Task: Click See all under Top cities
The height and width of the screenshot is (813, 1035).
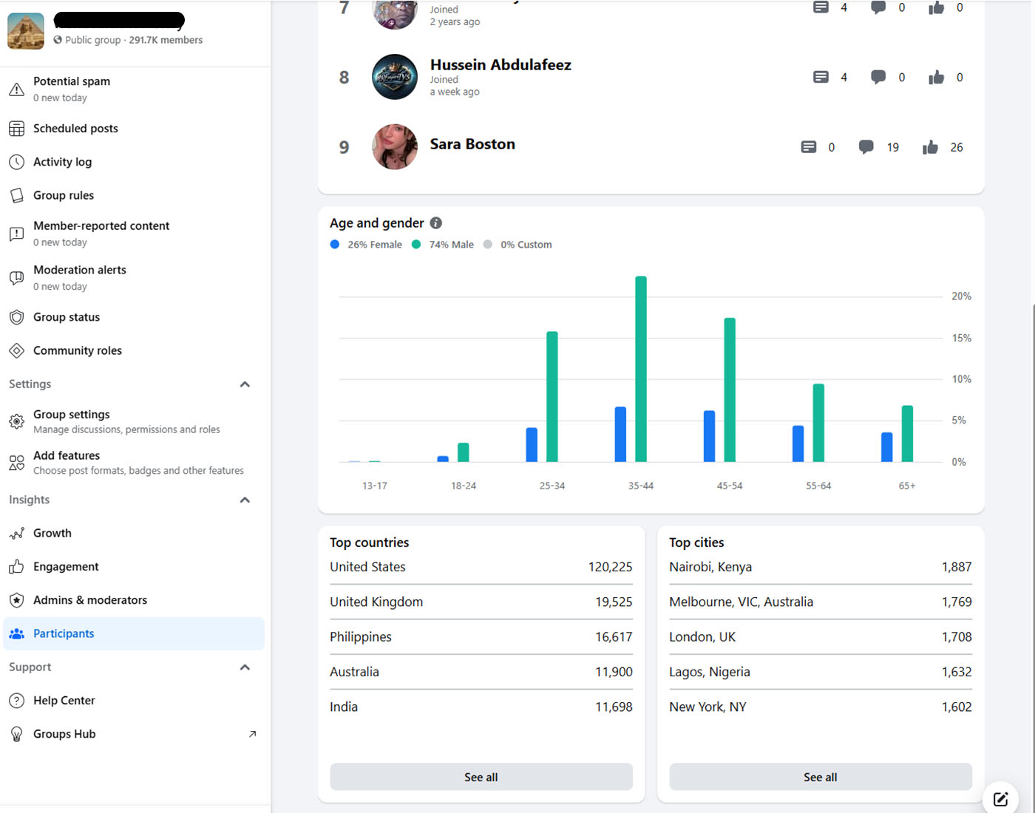Action: (820, 777)
